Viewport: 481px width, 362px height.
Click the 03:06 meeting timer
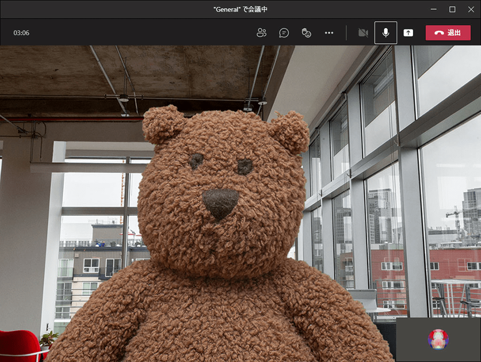[x=21, y=33]
